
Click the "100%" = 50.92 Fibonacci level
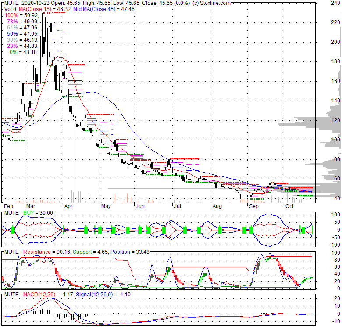[21, 15]
